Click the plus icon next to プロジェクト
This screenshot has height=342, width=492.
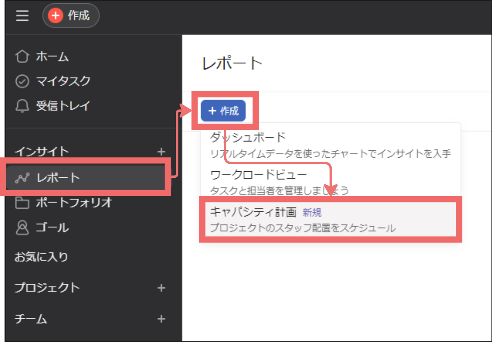(x=161, y=288)
